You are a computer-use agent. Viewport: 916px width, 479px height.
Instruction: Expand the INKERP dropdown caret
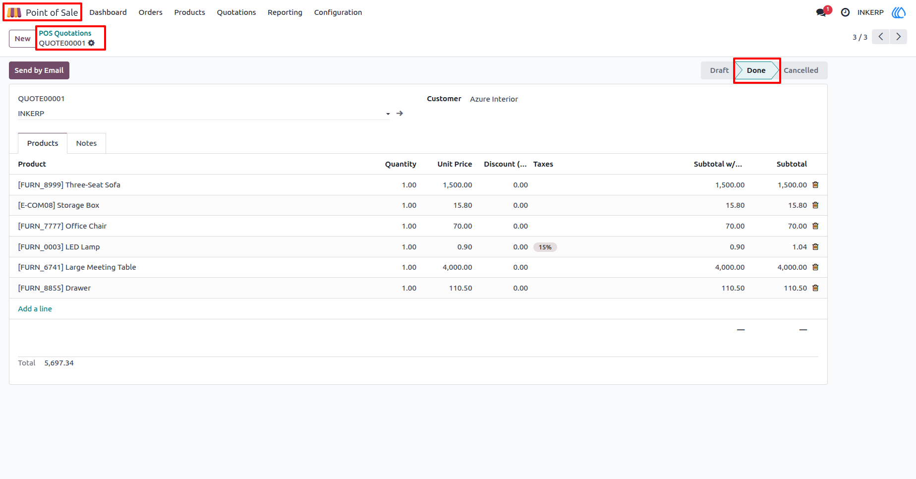388,114
